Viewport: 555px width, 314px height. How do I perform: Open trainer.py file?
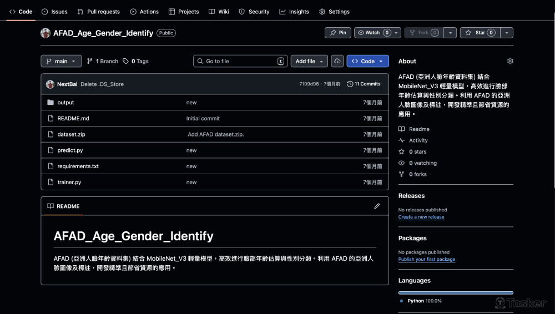pos(69,182)
